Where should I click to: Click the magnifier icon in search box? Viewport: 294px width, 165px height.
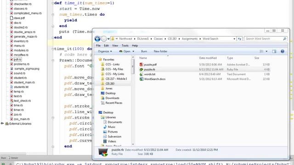coord(284,38)
